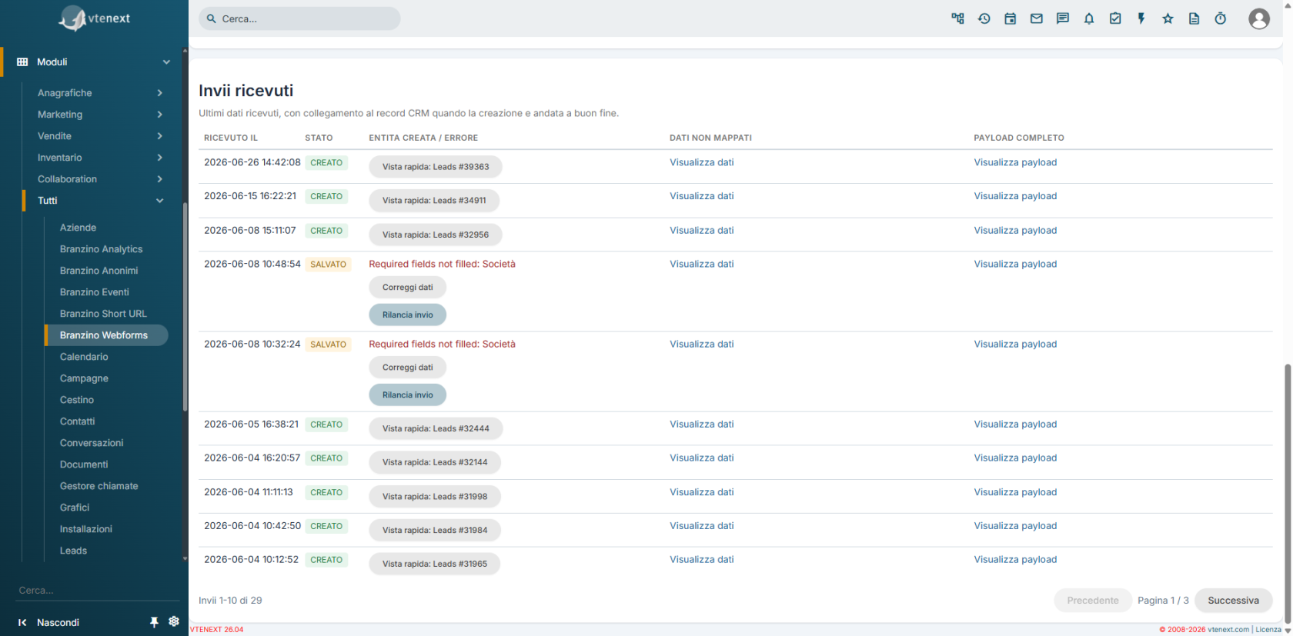This screenshot has height=636, width=1293.
Task: Toggle the sidebar pin icon
Action: 154,622
